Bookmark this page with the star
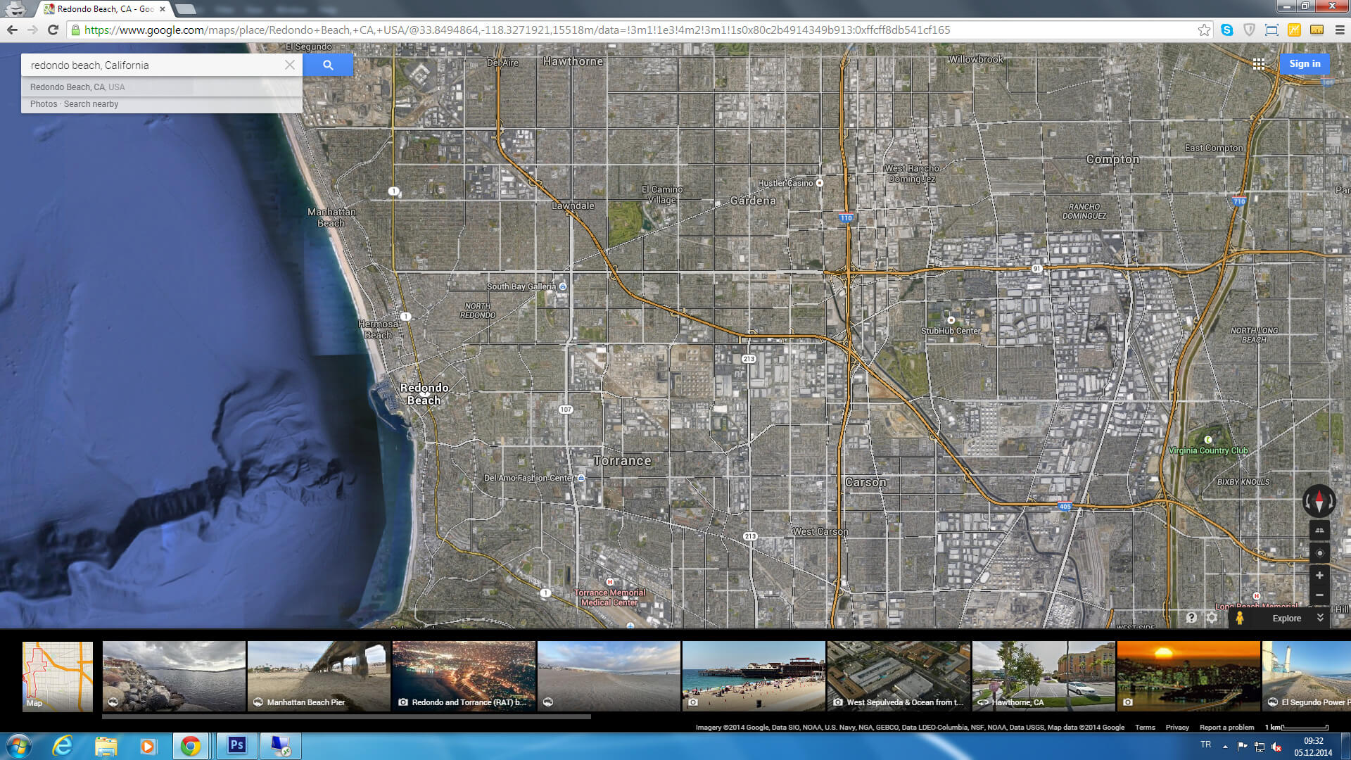Screen dimensions: 1351x760 pyautogui.click(x=1204, y=30)
